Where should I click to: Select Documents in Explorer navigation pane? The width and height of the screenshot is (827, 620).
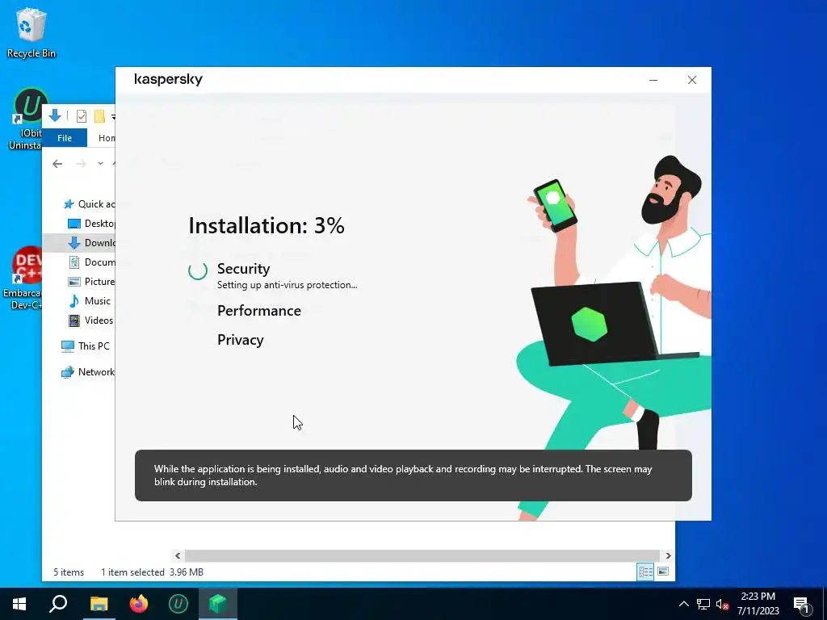tap(91, 262)
